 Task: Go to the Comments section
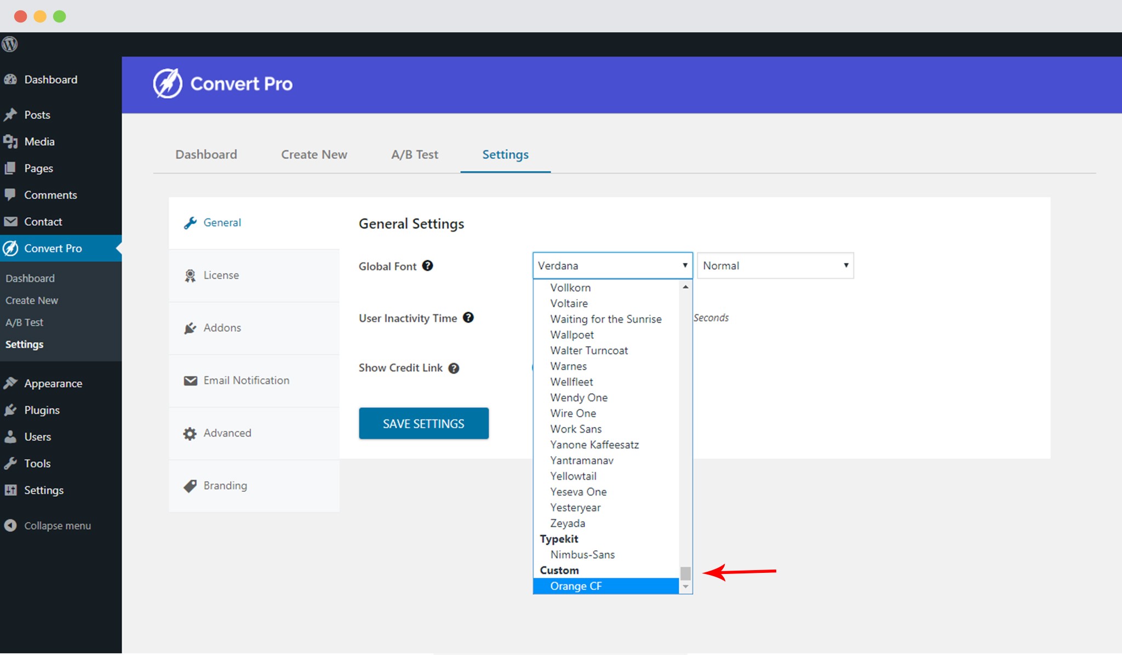coord(50,194)
